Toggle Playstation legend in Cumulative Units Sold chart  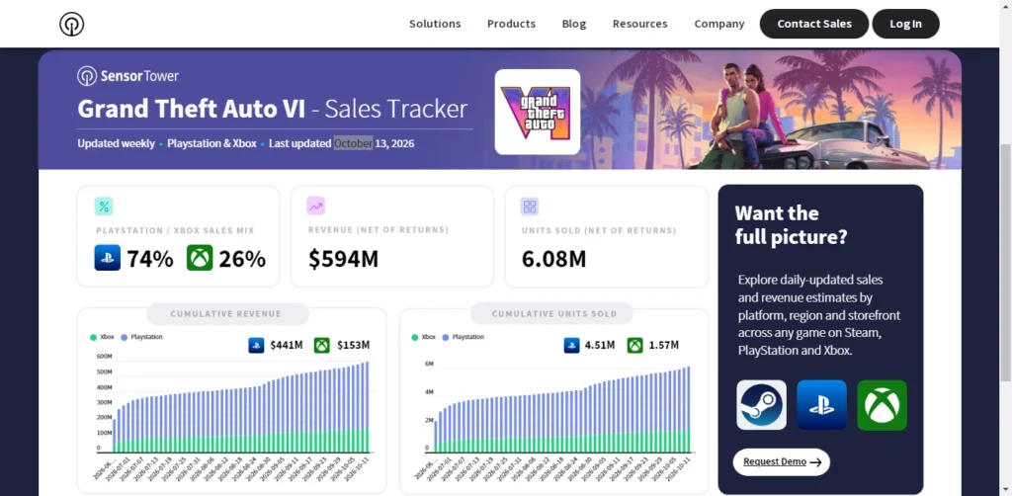[x=464, y=337]
